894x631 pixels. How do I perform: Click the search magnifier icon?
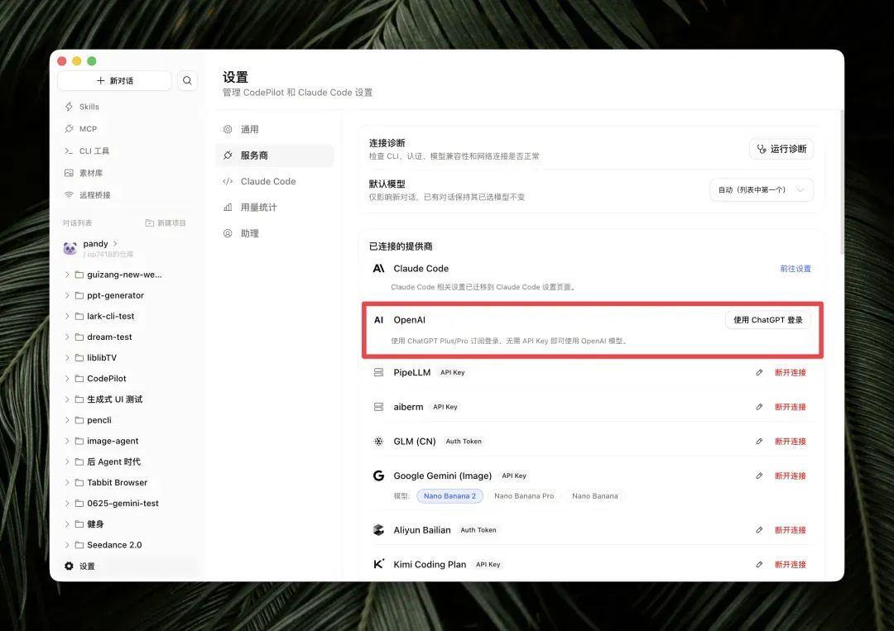(x=187, y=81)
